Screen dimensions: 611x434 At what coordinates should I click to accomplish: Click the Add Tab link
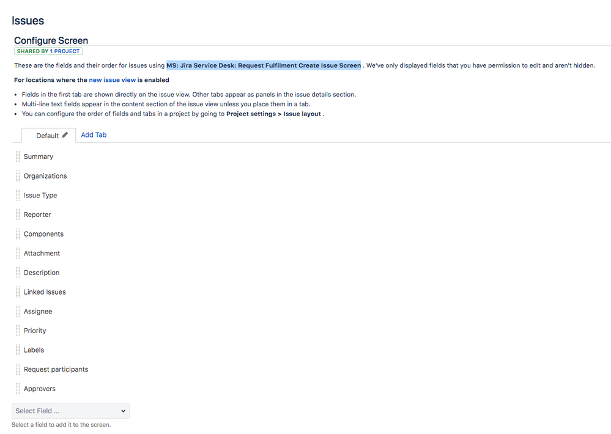pyautogui.click(x=94, y=135)
